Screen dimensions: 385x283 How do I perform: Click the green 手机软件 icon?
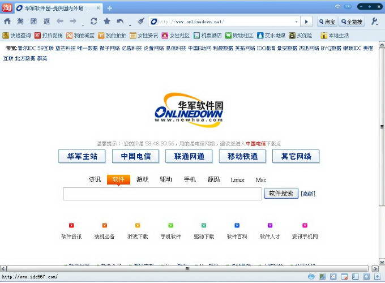[170, 225]
